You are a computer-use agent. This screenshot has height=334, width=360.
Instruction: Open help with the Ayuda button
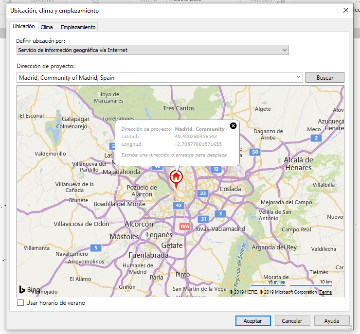pyautogui.click(x=332, y=321)
